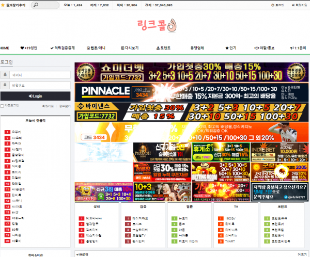310x257 pixels.
Task: Click the star icon for 즐겨찾기추가
Action: [x=3, y=5]
